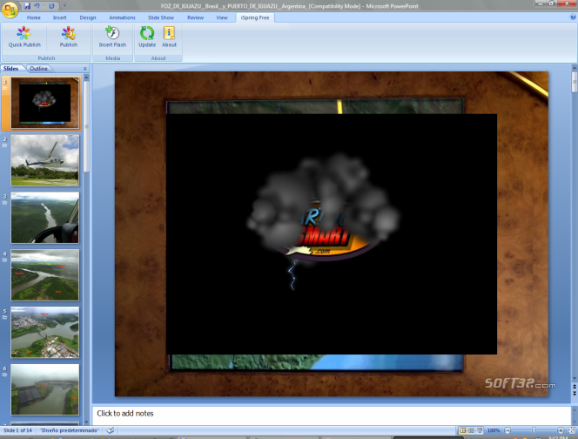The height and width of the screenshot is (439, 578).
Task: Click the Help icon at ribbon right
Action: [573, 17]
